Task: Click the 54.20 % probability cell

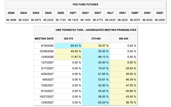Action: point(96,91)
